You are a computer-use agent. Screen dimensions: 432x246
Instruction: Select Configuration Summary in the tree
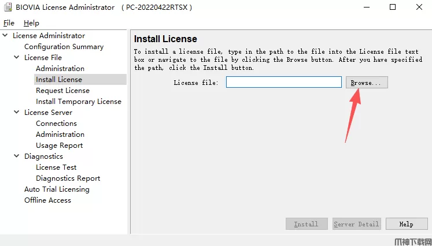pos(64,47)
